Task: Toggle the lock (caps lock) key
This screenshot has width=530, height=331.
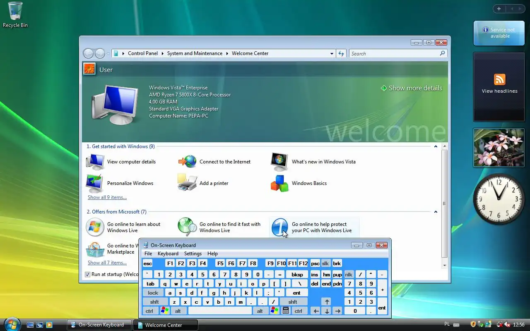Action: coord(153,293)
